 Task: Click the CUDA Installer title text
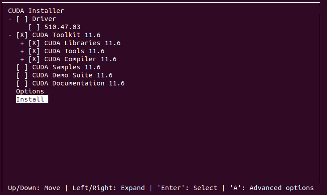[36, 11]
